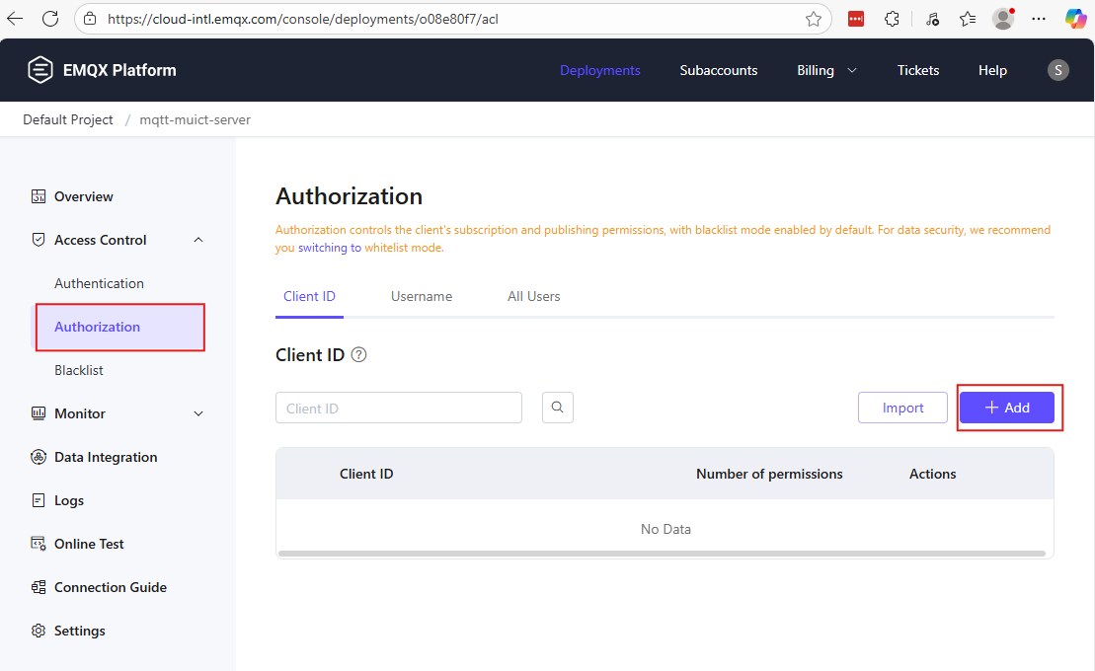The image size is (1095, 671).
Task: Click the Client ID help question icon
Action: (x=359, y=355)
